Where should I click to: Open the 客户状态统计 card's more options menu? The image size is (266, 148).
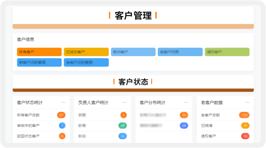click(63, 102)
